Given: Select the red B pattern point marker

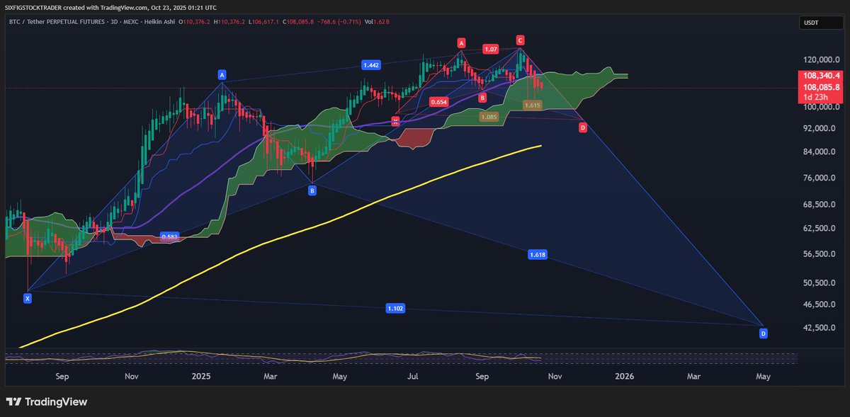Looking at the screenshot, I should [482, 97].
